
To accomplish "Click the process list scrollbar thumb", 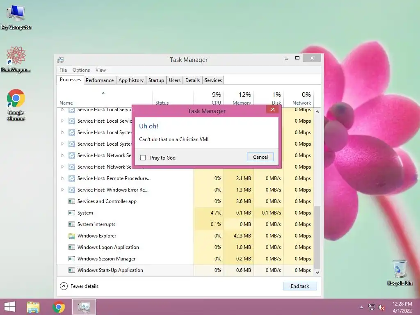I will point(317,237).
